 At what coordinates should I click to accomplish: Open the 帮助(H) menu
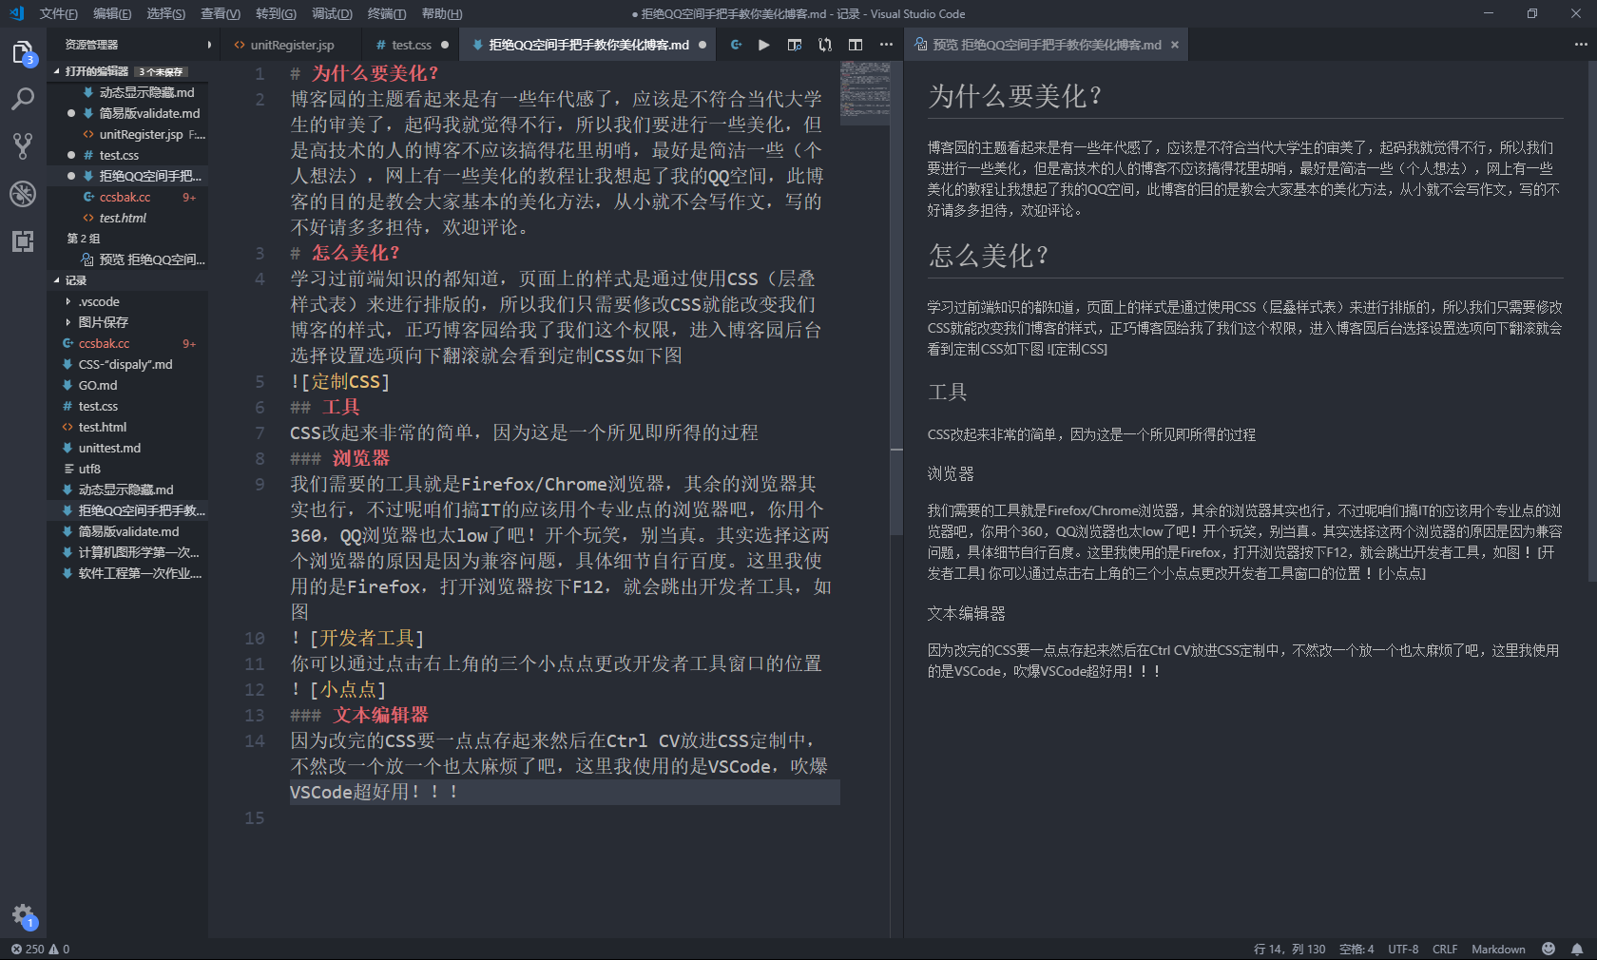click(442, 13)
